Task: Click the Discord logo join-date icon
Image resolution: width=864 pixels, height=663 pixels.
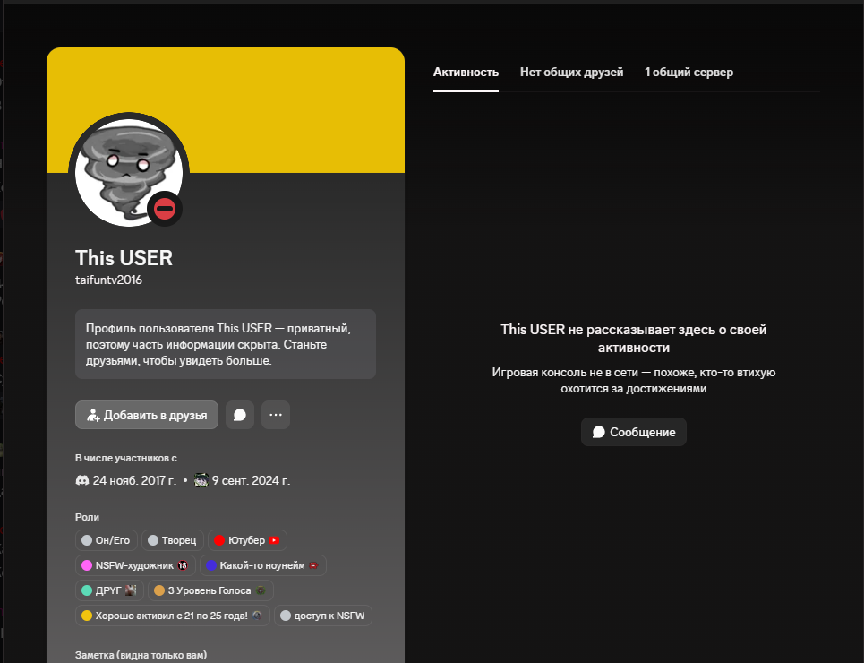Action: coord(82,480)
